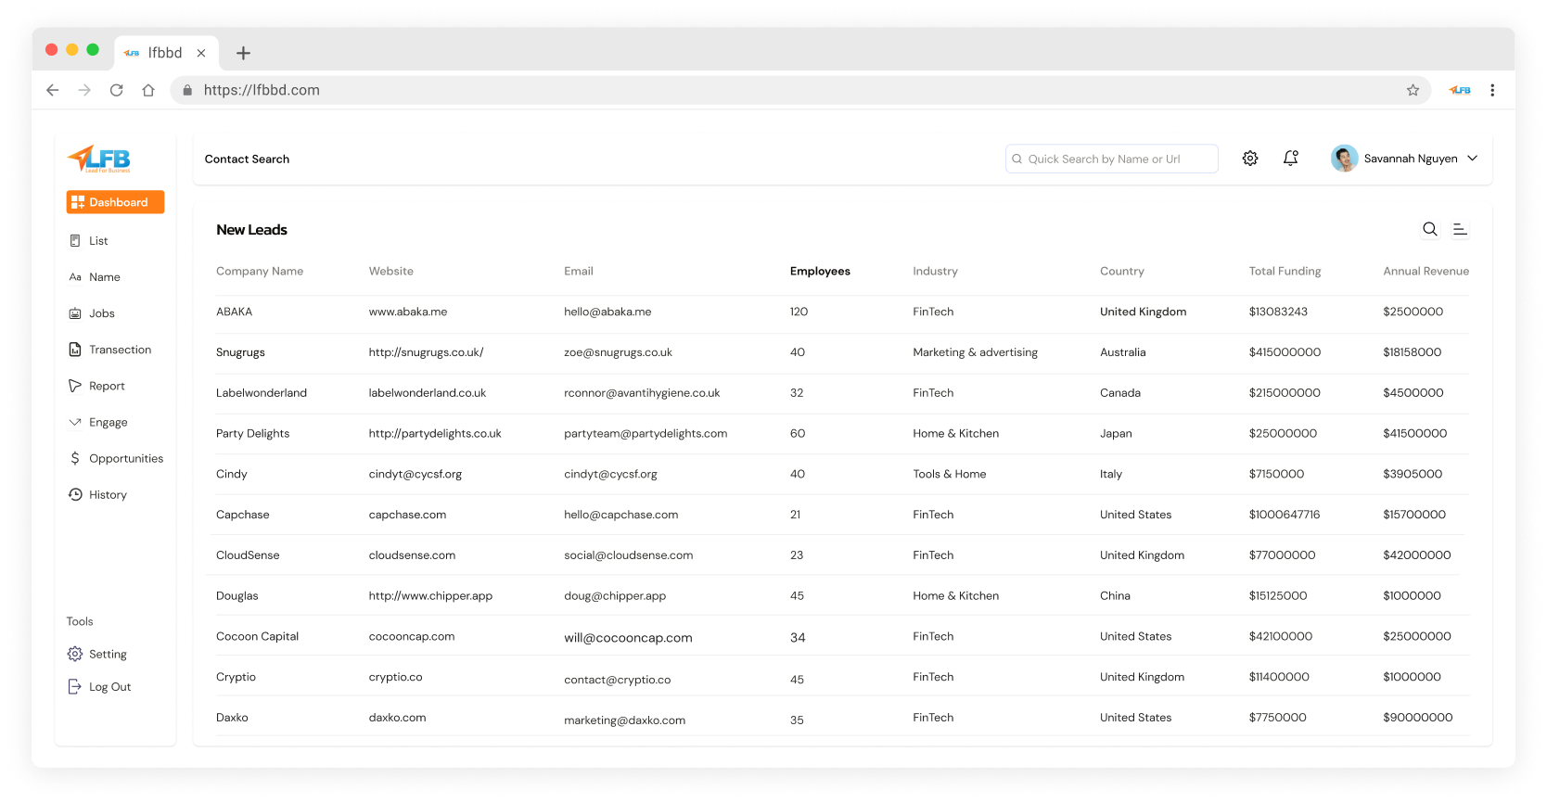Click Marketing & advertising industry cell
The width and height of the screenshot is (1547, 803).
(975, 352)
